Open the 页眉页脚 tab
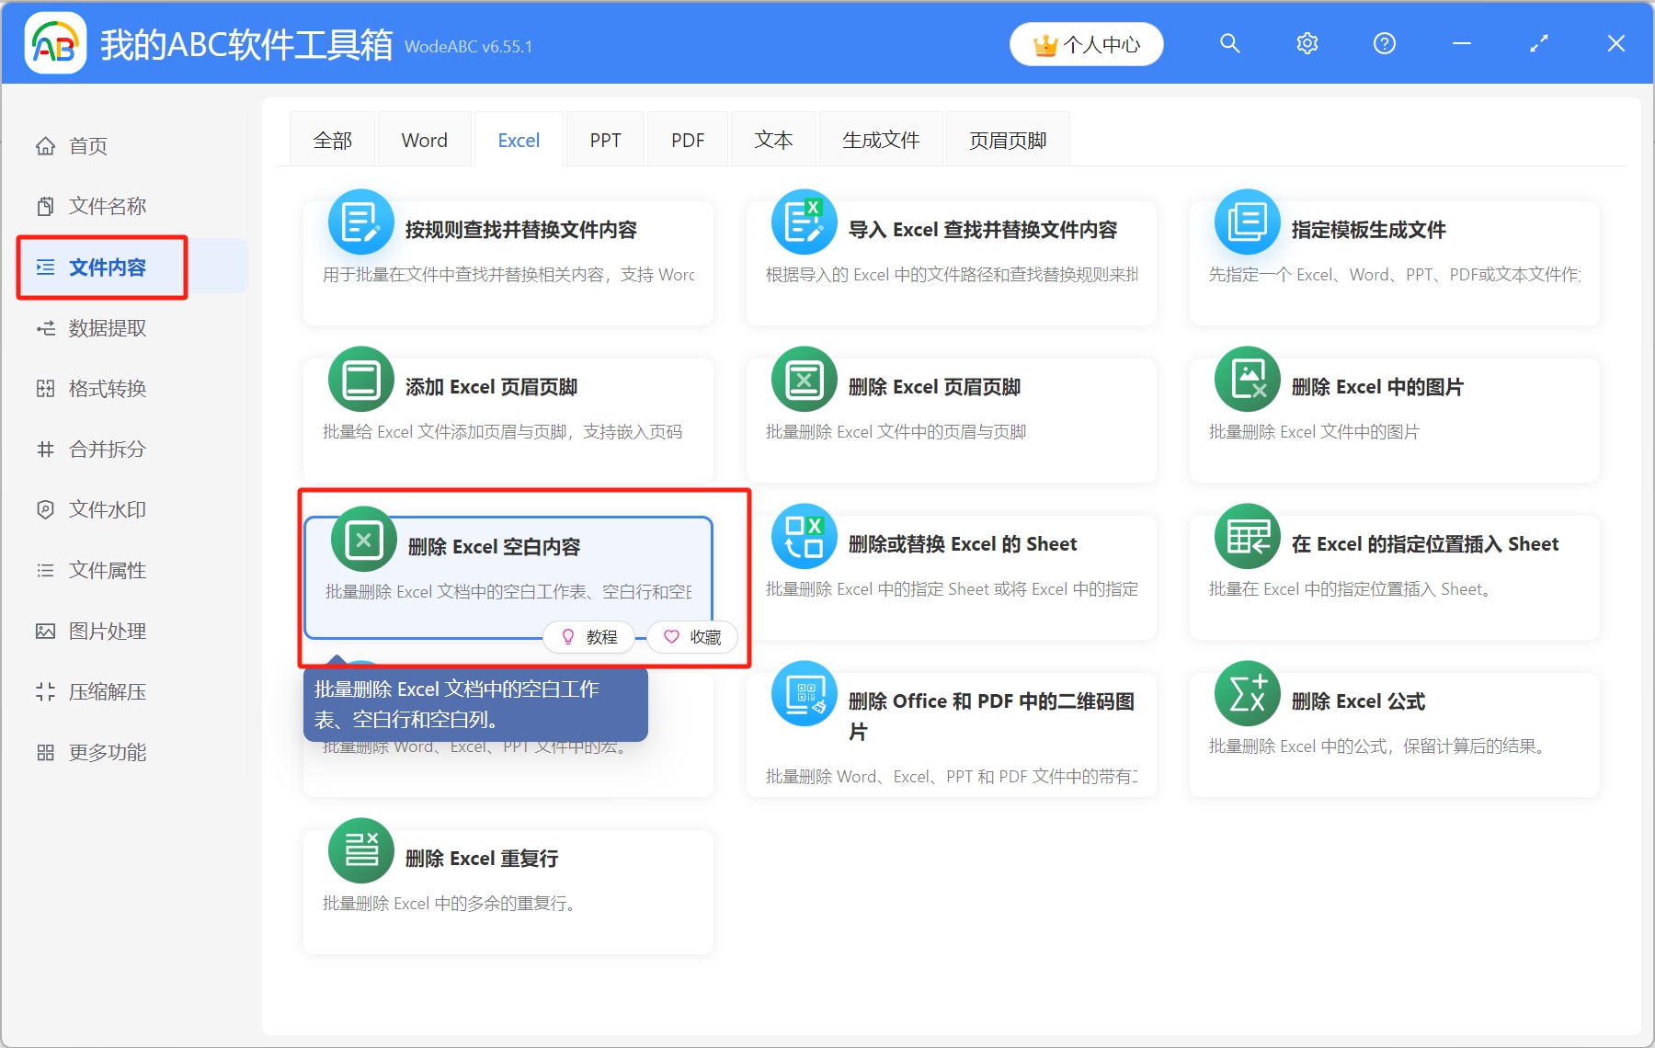This screenshot has height=1048, width=1655. click(x=1007, y=139)
